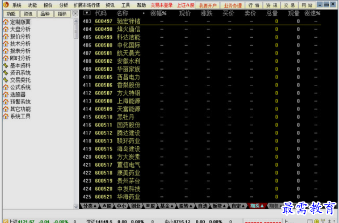Click the home icon beside 报价分析

coord(6,36)
